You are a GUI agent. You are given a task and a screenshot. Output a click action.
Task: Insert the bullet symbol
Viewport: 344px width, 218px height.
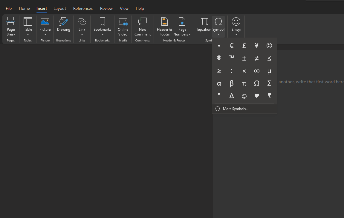[x=219, y=46]
